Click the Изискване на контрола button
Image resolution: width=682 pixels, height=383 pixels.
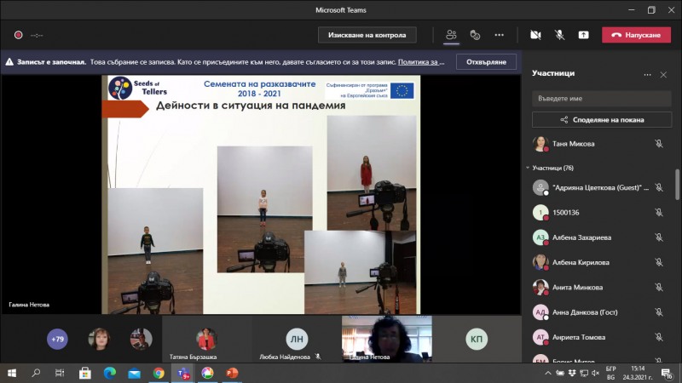coord(367,35)
